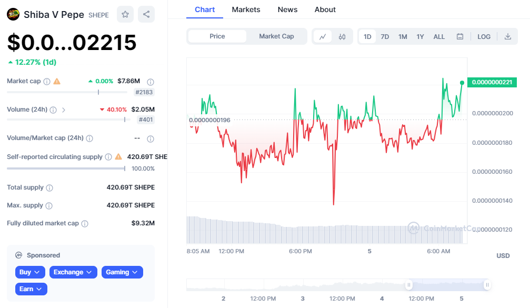The image size is (530, 308).
Task: Toggle LOG scale on chart
Action: tap(484, 36)
